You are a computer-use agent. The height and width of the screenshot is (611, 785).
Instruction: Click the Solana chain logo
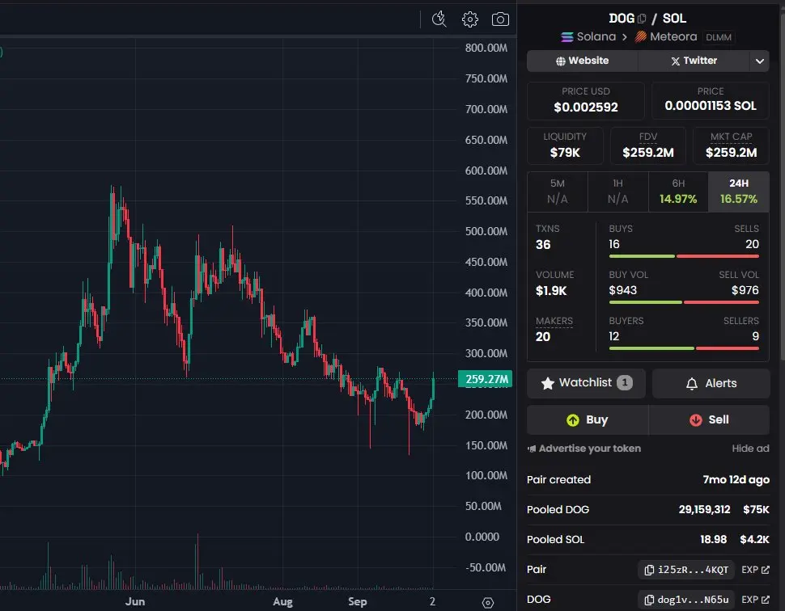pos(566,37)
